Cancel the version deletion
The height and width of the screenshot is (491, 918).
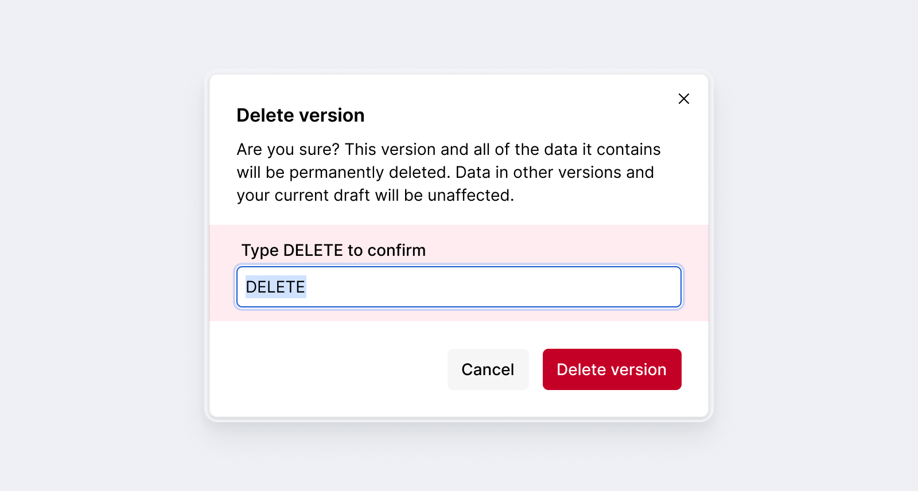pos(488,369)
